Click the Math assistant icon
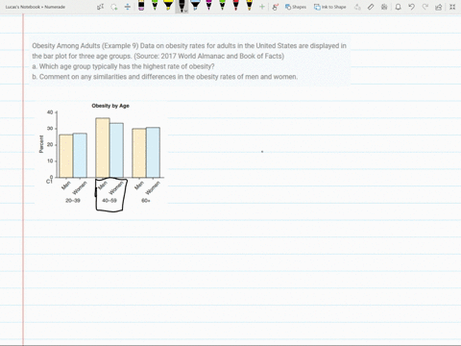461x346 pixels. click(384, 7)
